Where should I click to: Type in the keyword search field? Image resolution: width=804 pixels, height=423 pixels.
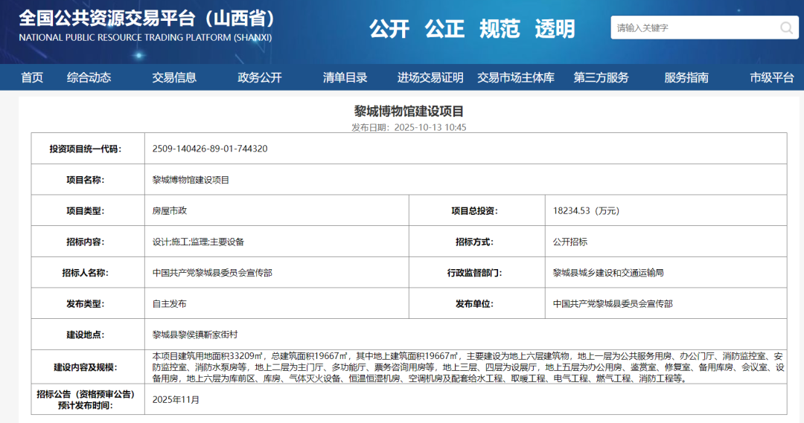click(692, 28)
